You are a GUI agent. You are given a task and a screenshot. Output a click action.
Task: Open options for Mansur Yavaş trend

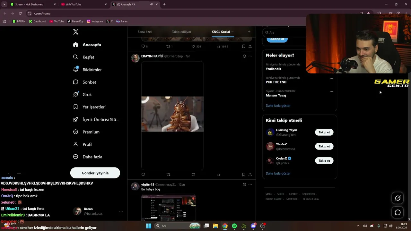(x=331, y=91)
